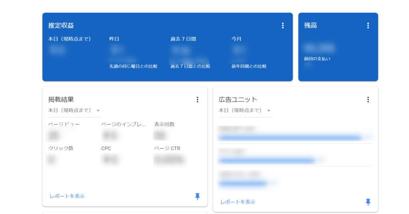Viewport: 409px width, 214px height.
Task: Open the 推定収益 card three-dot menu
Action: pyautogui.click(x=283, y=26)
